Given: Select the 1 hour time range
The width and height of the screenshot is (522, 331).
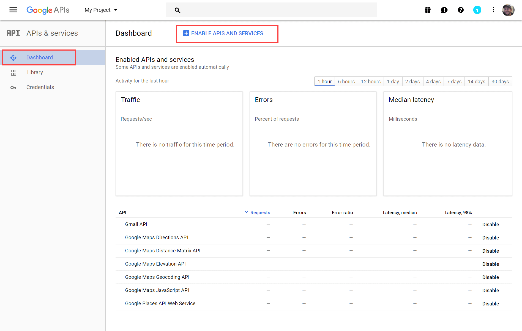Looking at the screenshot, I should tap(324, 82).
